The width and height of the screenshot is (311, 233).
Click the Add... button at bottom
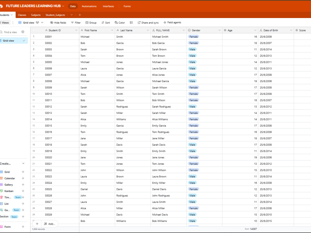point(49,224)
